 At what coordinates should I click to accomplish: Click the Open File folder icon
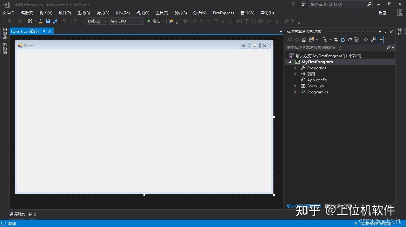pos(41,21)
